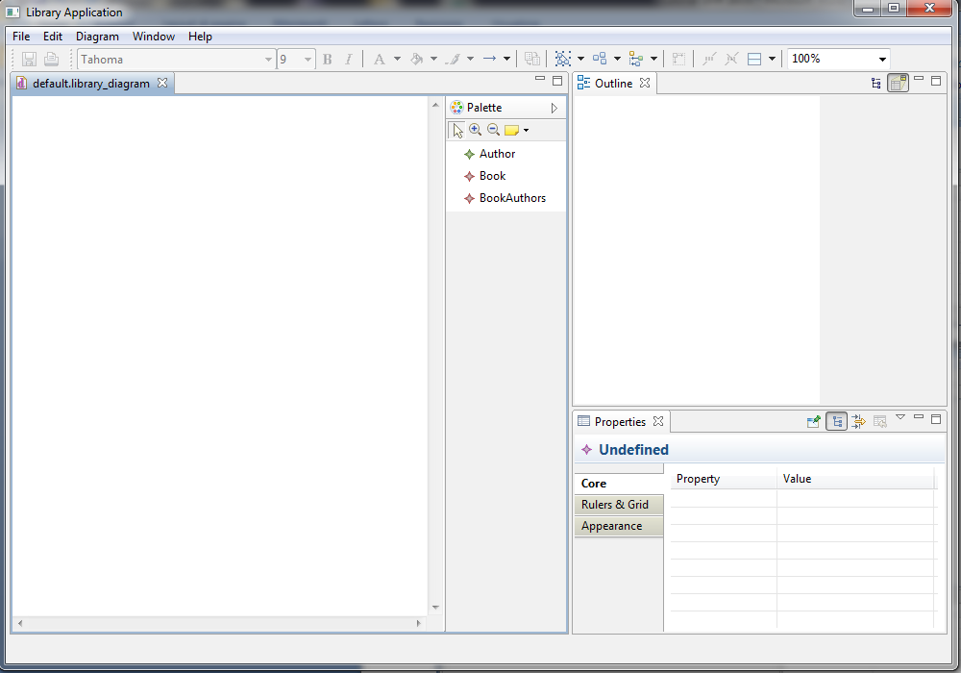961x673 pixels.
Task: Pin the Properties view to selection
Action: pos(813,421)
